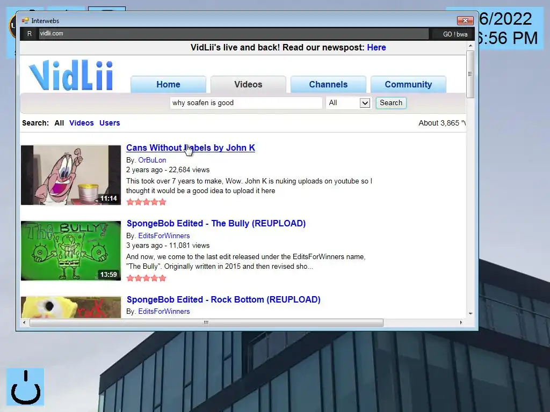Open the newspost Here link
This screenshot has width=550, height=412.
pyautogui.click(x=377, y=47)
